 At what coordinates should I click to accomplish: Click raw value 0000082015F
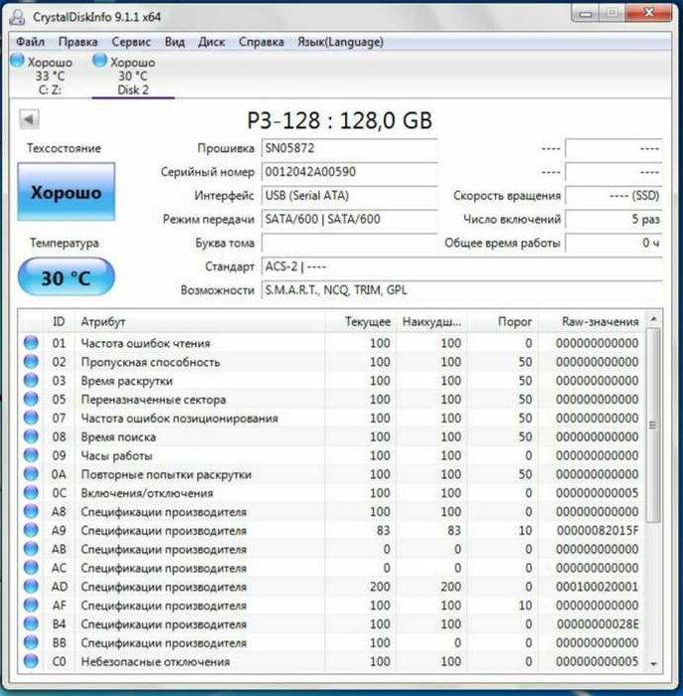(x=598, y=530)
